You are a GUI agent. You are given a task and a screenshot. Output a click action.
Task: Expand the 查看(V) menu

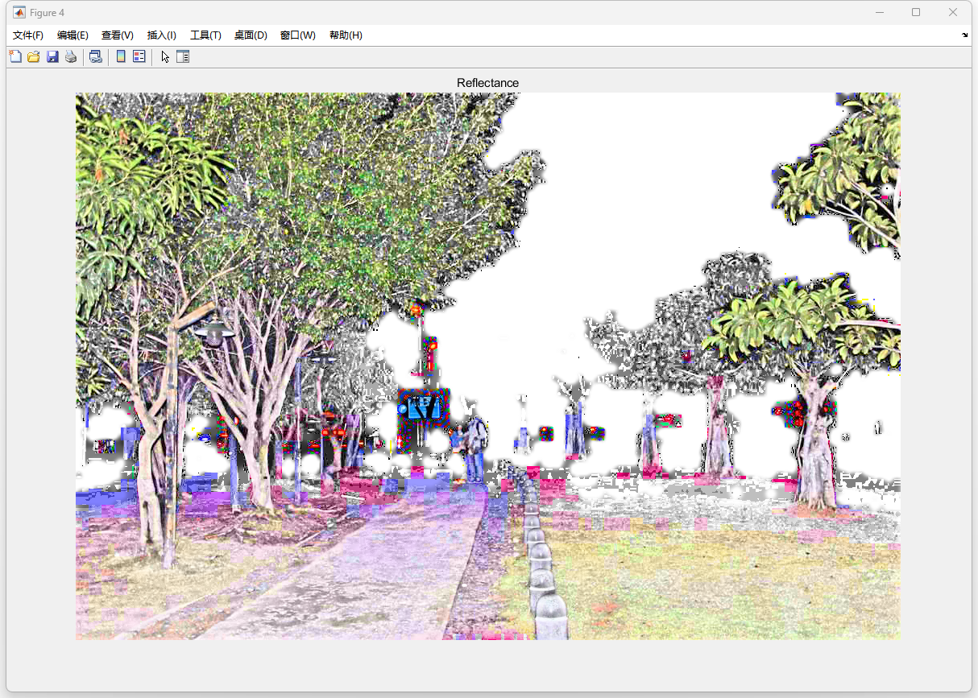tap(117, 35)
